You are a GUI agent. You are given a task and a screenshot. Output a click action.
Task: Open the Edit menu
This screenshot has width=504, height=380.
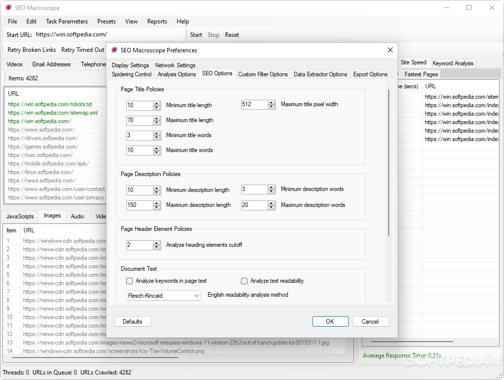[x=31, y=21]
